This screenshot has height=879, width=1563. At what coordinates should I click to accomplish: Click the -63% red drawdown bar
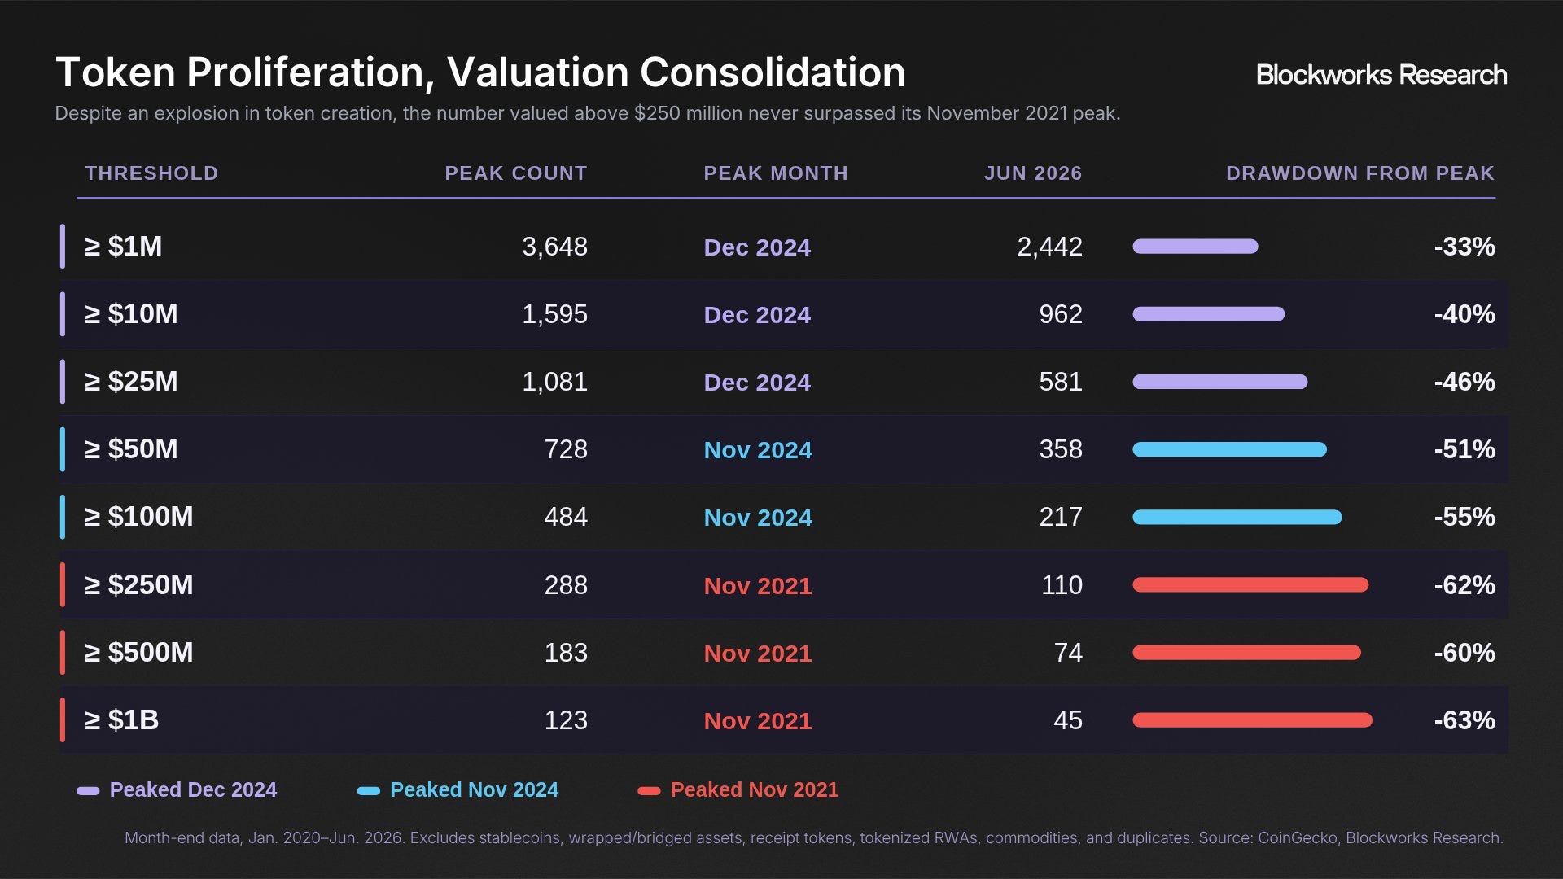pos(1252,720)
